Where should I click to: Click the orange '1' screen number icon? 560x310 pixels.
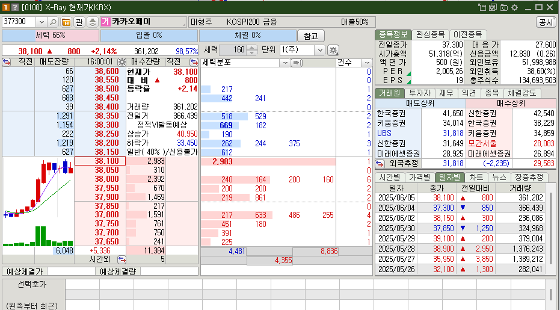[6, 7]
